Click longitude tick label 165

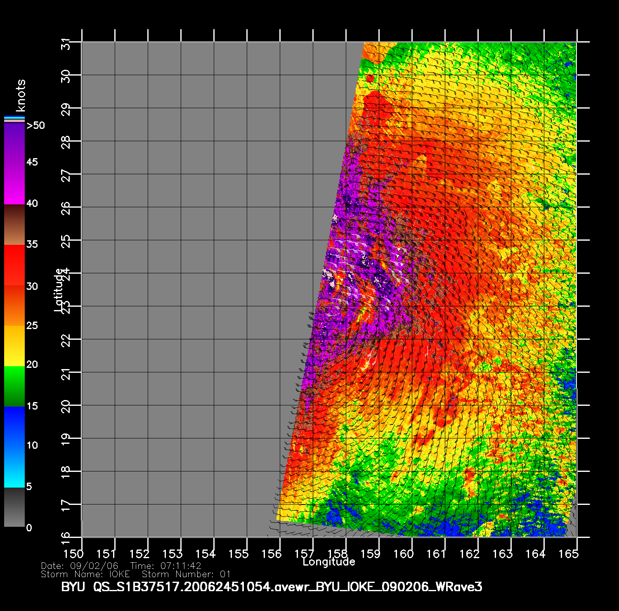(x=568, y=554)
